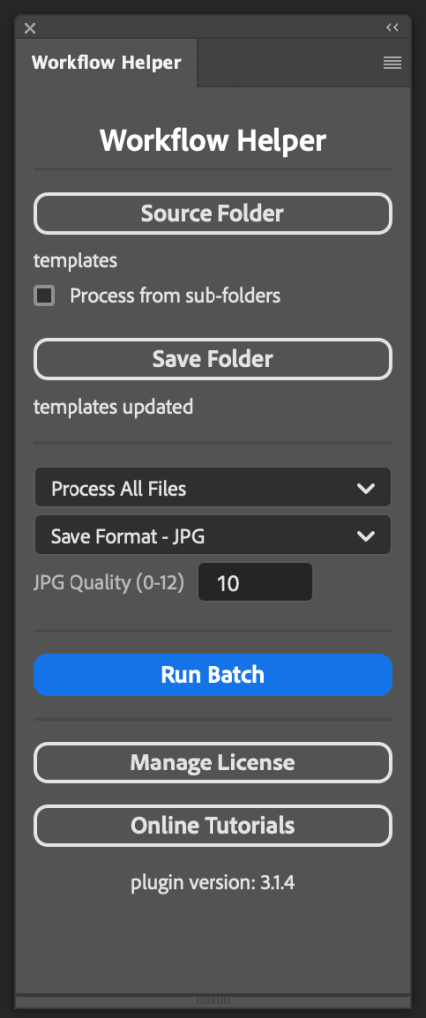
Task: Select the Workflow Helper tab
Action: click(106, 63)
